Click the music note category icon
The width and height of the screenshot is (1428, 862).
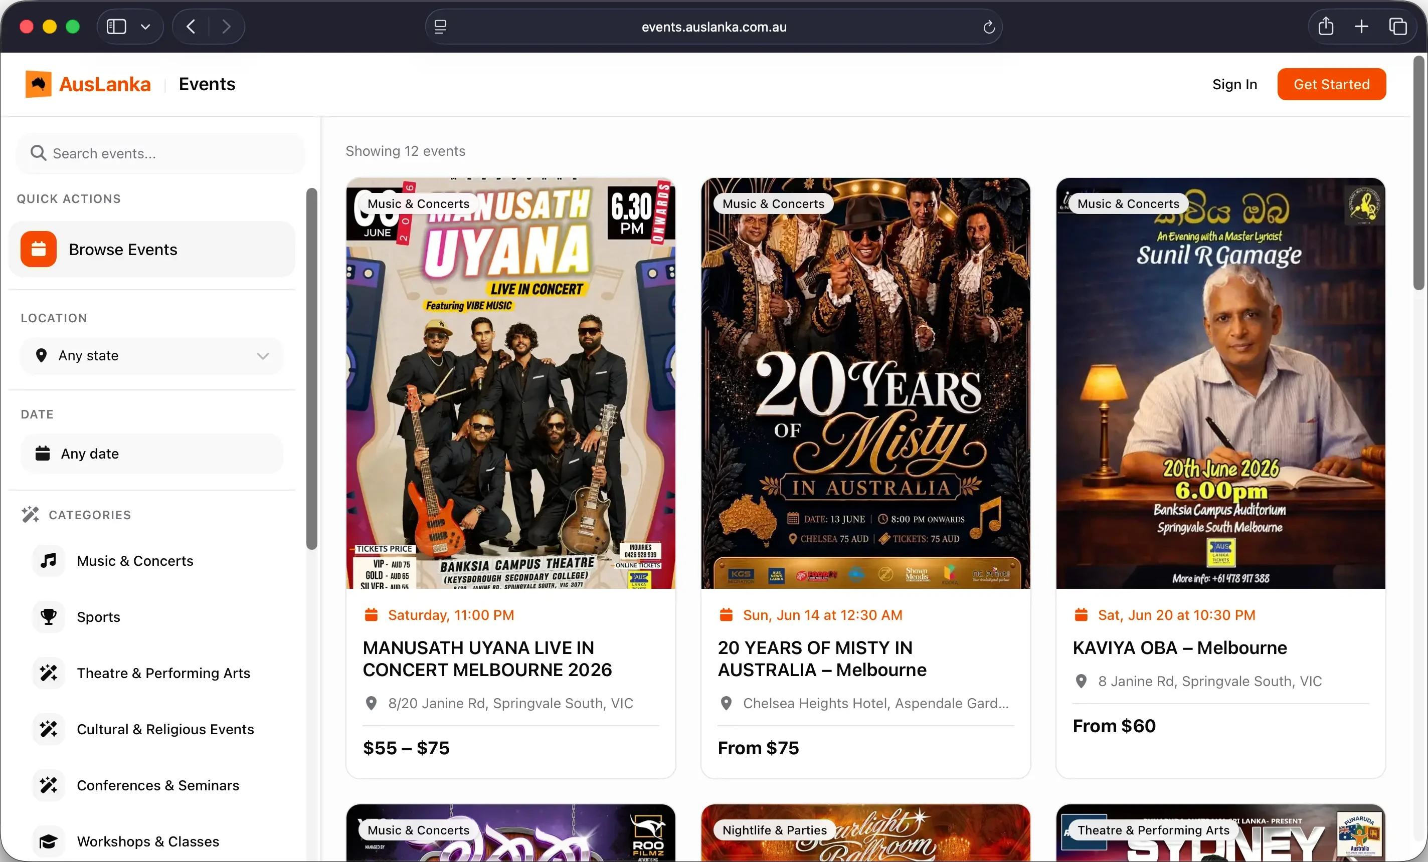pos(49,560)
